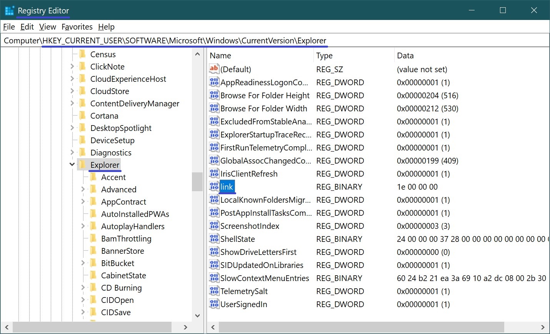
Task: Click the ShellState binary value icon
Action: [214, 239]
